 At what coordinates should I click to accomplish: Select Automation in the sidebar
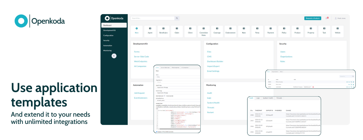click(x=108, y=46)
